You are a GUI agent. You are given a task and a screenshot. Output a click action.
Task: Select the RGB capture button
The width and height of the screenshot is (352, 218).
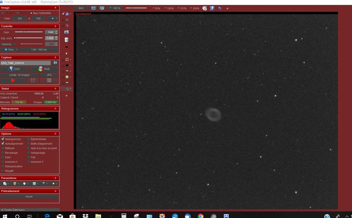(x=44, y=69)
